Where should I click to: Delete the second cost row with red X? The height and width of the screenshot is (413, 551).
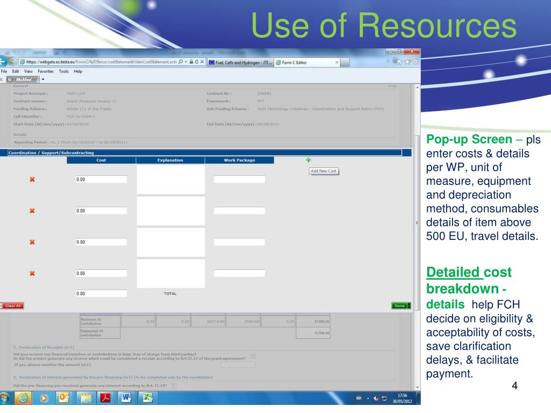tap(32, 211)
